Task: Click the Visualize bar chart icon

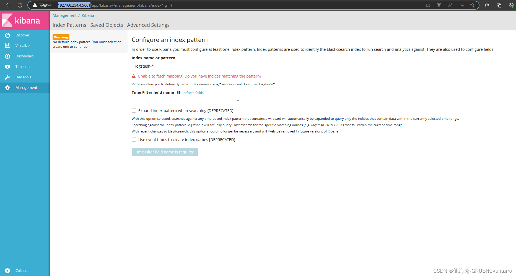Action: pos(7,46)
